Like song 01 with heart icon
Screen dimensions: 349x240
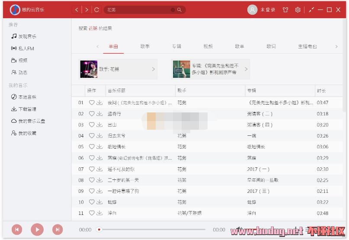91,102
